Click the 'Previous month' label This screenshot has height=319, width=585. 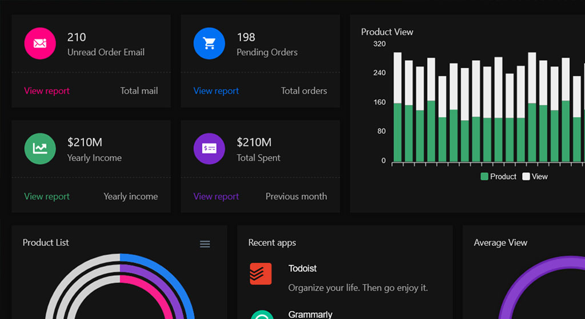click(x=296, y=196)
